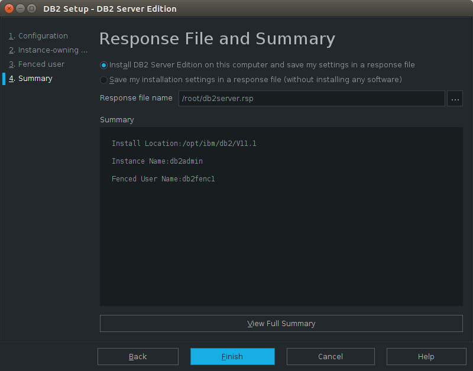Browse for response file with ellipsis button

coord(455,98)
